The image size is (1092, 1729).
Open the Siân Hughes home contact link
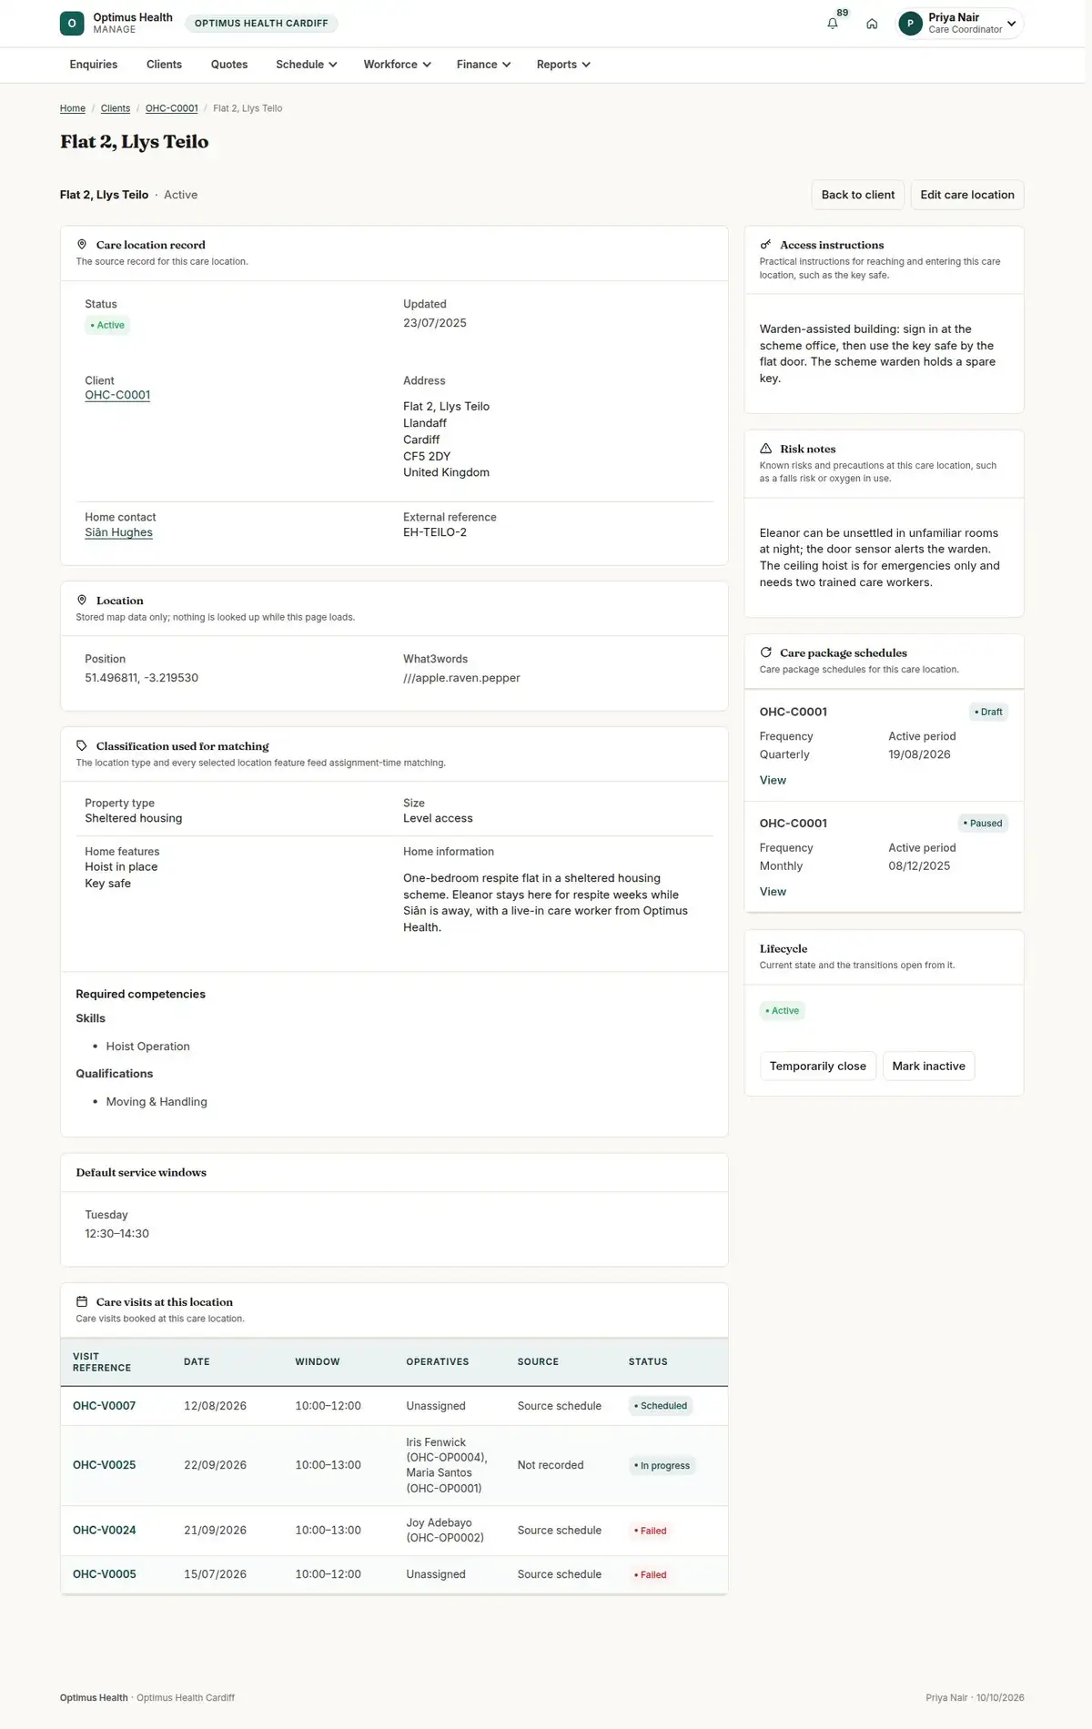tap(118, 532)
